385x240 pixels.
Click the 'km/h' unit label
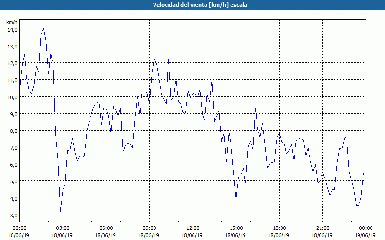(12, 22)
